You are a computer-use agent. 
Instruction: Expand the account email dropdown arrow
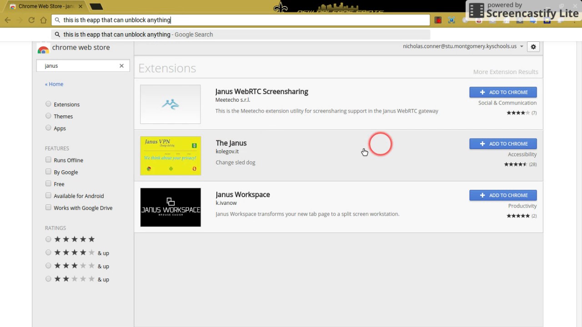(x=522, y=46)
